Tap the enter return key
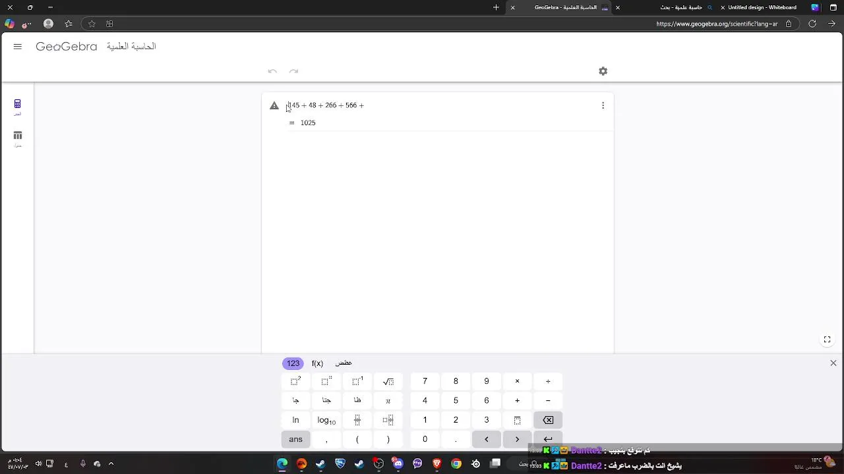Screen dimensions: 844x474 coord(548,439)
